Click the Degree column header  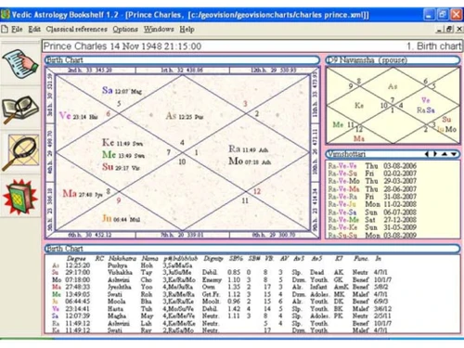pyautogui.click(x=76, y=258)
